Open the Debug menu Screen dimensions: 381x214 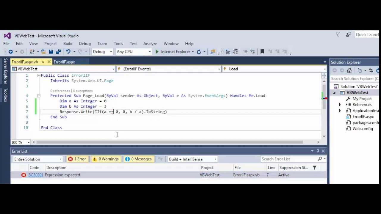(85, 44)
